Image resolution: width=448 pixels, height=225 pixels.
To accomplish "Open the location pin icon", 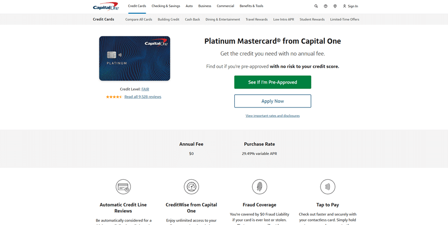I will tap(335, 6).
